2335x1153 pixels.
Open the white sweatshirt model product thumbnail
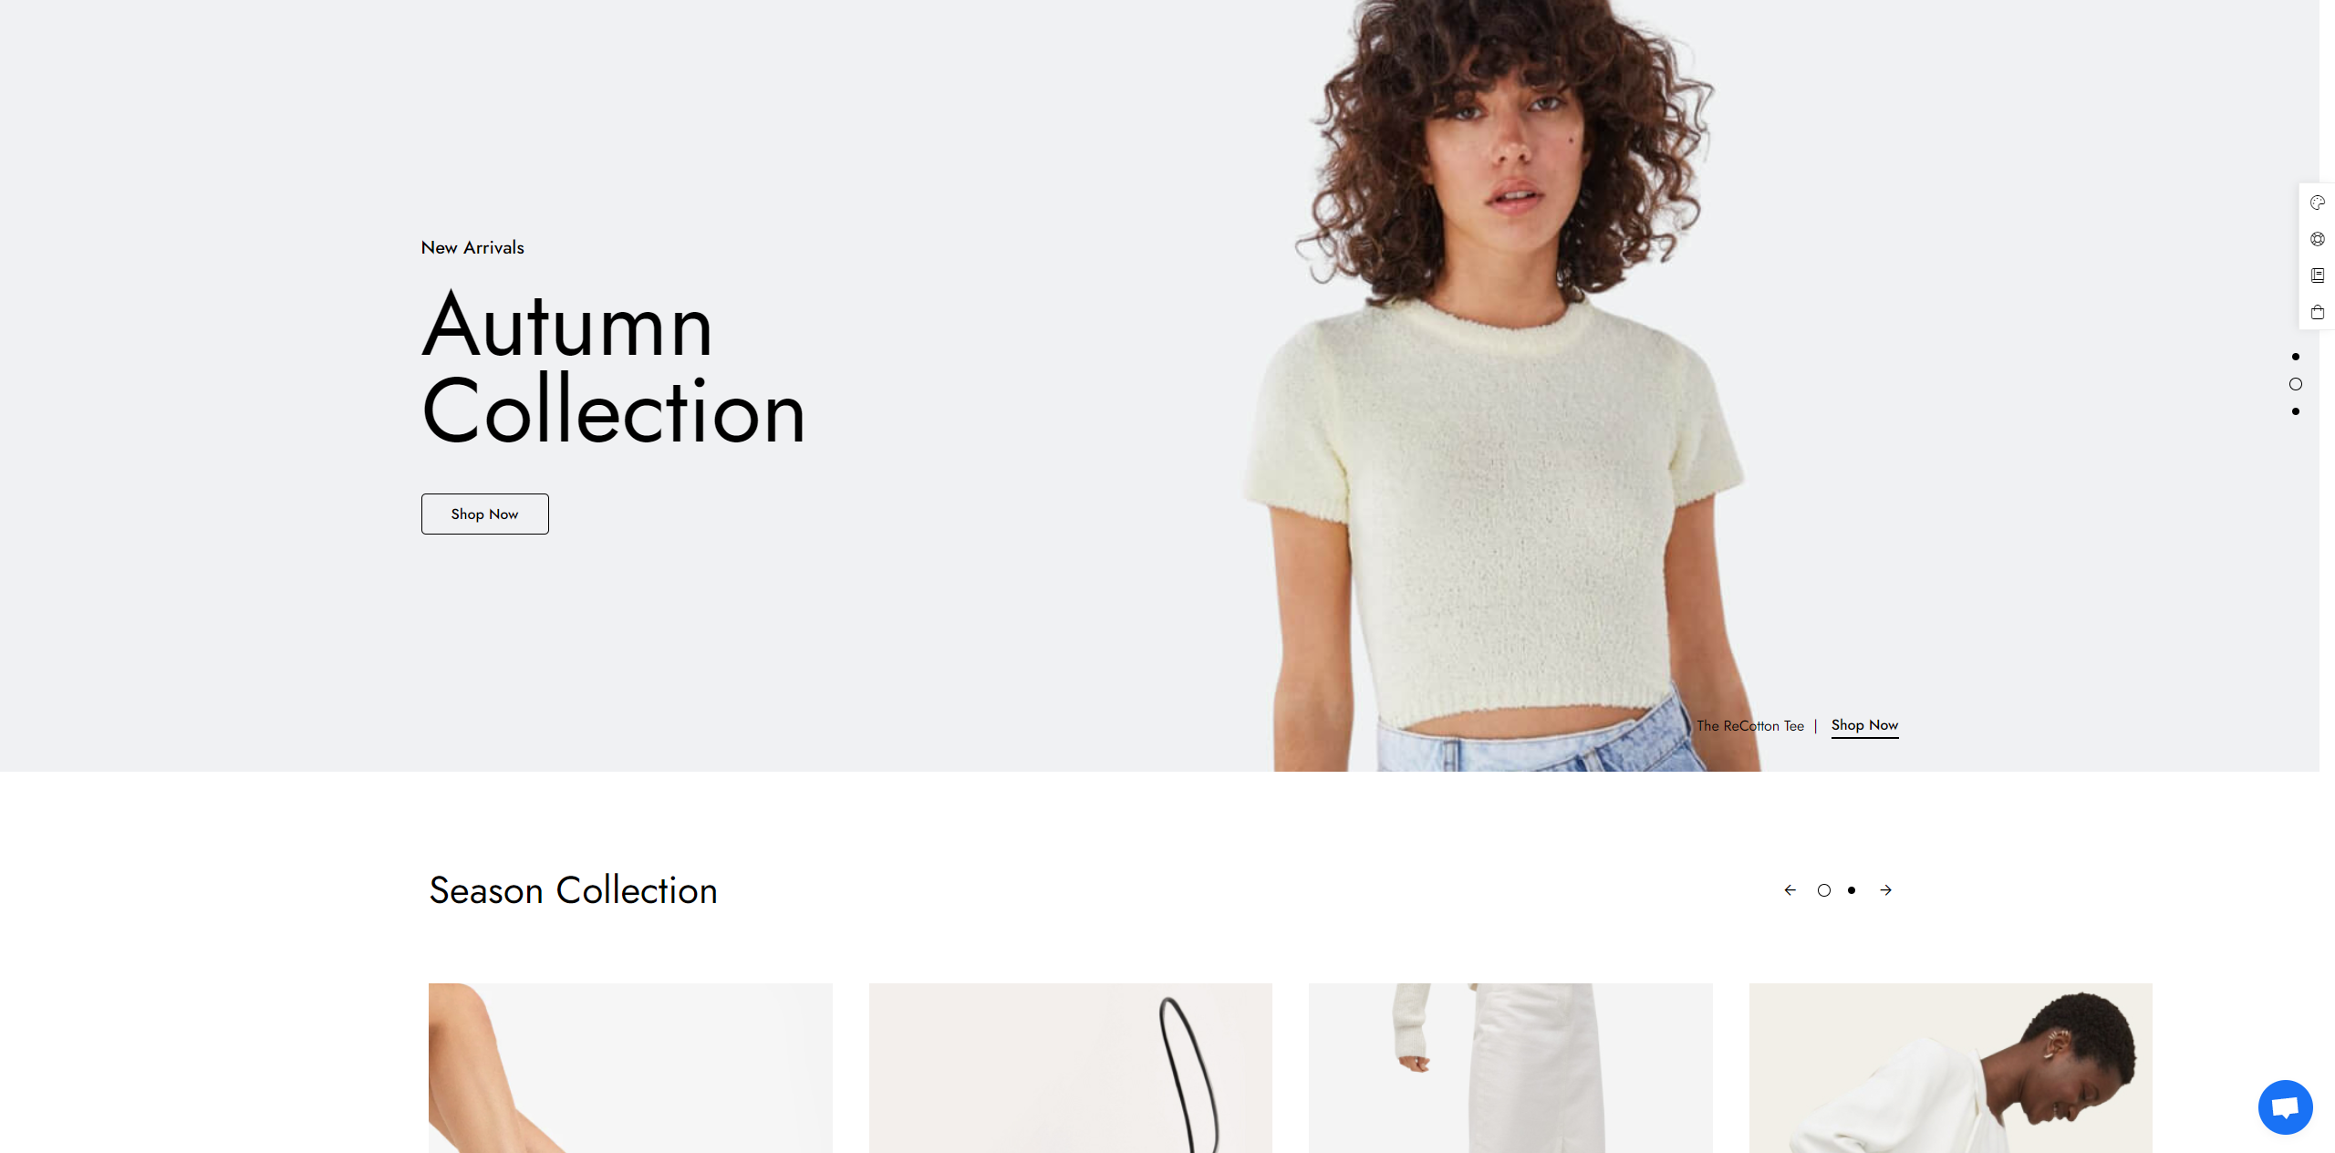[1950, 1068]
